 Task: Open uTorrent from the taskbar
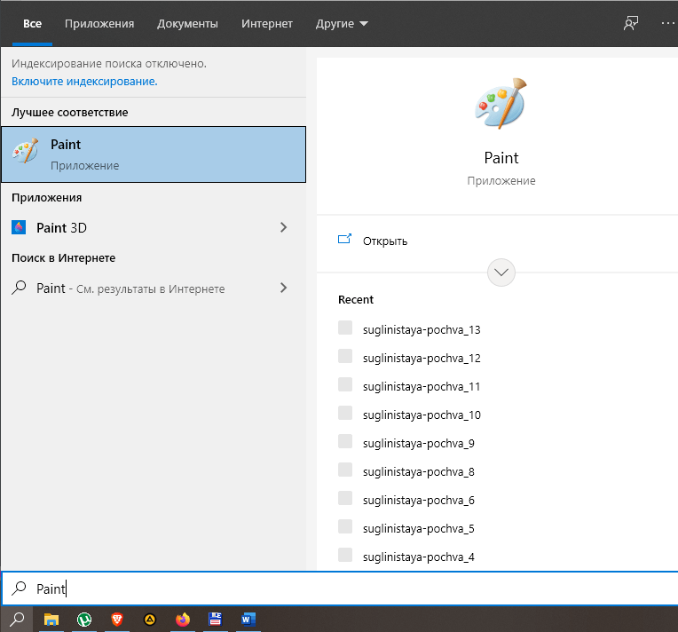pyautogui.click(x=84, y=620)
